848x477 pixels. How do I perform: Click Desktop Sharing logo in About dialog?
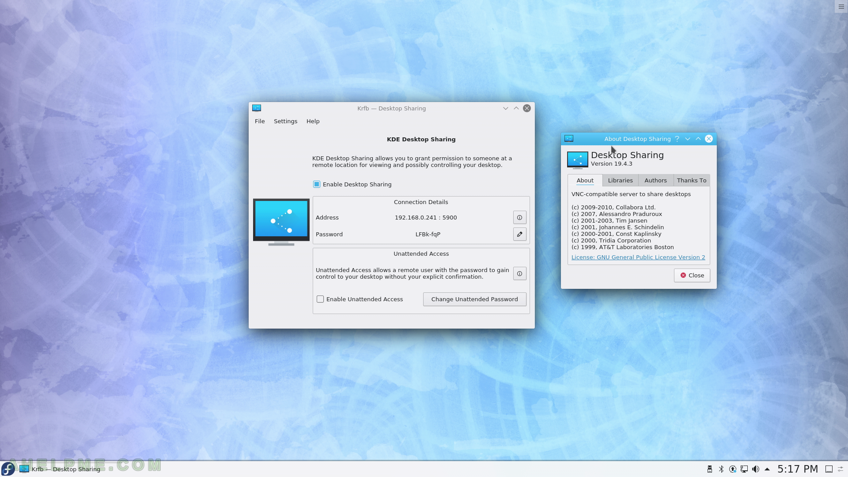click(x=578, y=160)
